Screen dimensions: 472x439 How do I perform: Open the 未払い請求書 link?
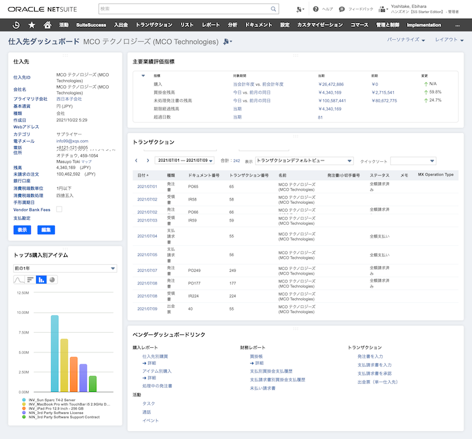[262, 389]
